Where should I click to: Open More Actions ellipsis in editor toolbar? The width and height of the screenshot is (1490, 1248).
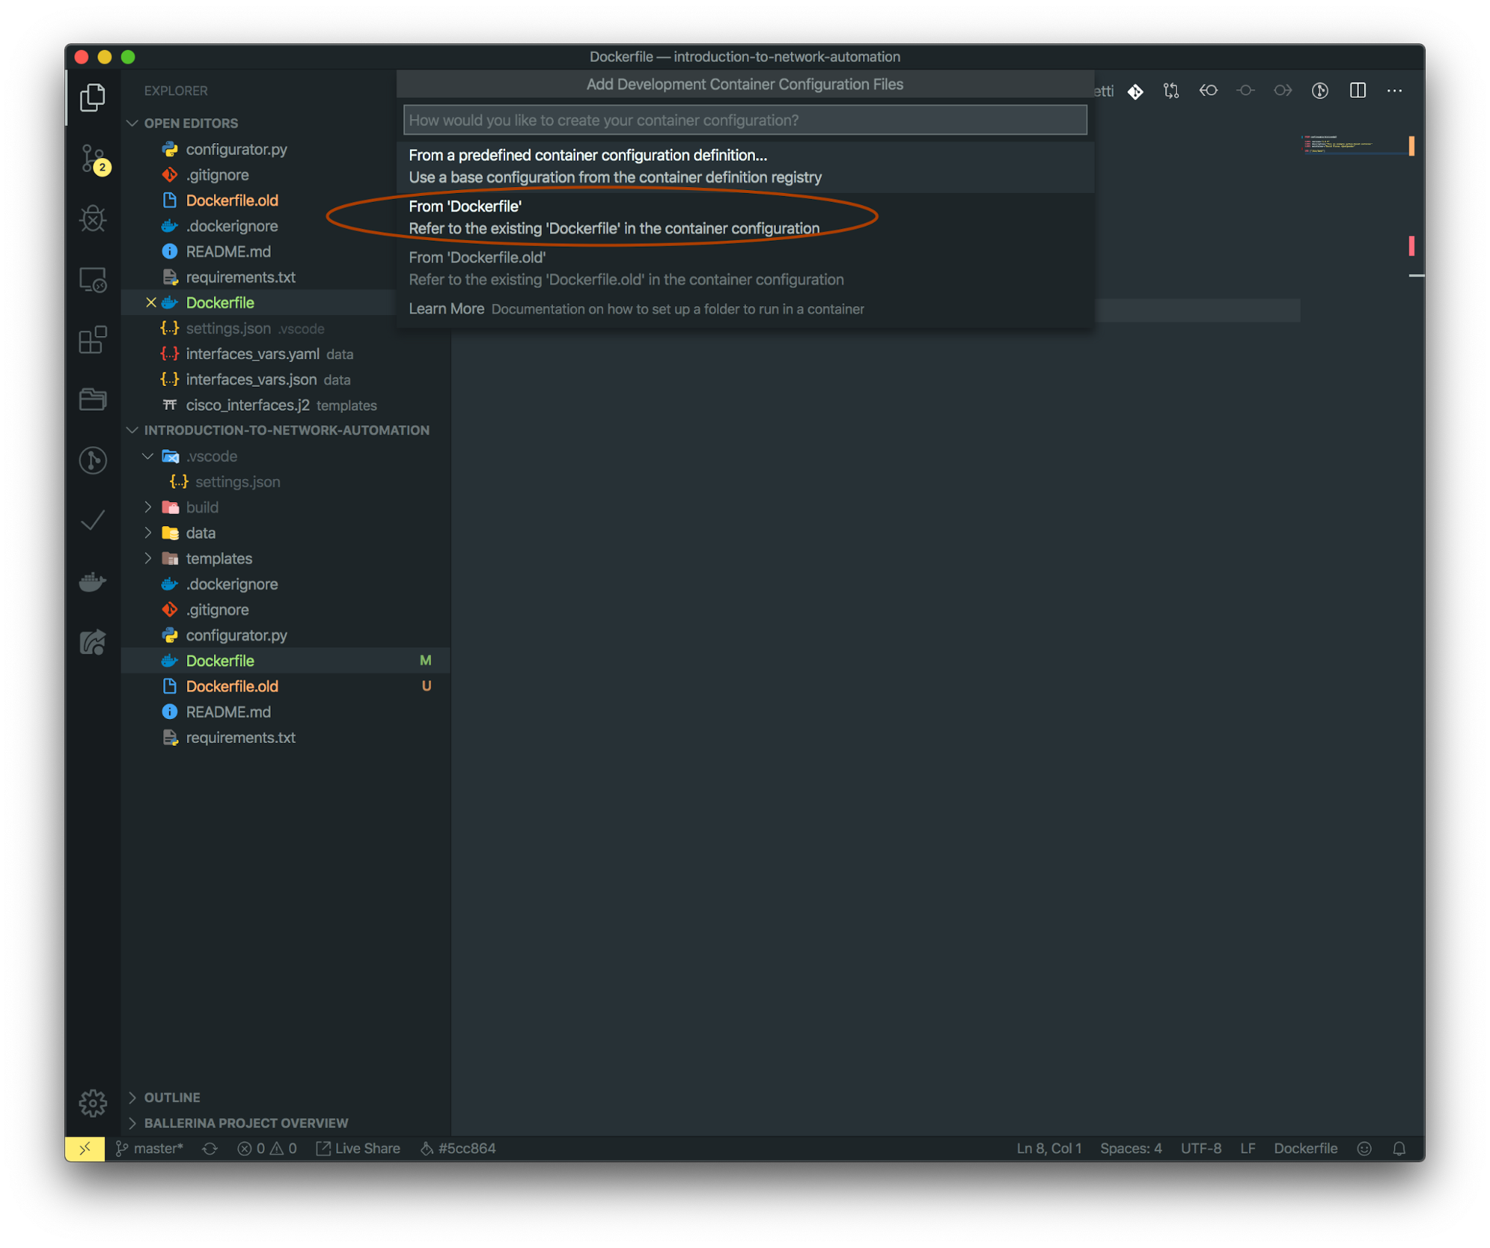coord(1395,91)
